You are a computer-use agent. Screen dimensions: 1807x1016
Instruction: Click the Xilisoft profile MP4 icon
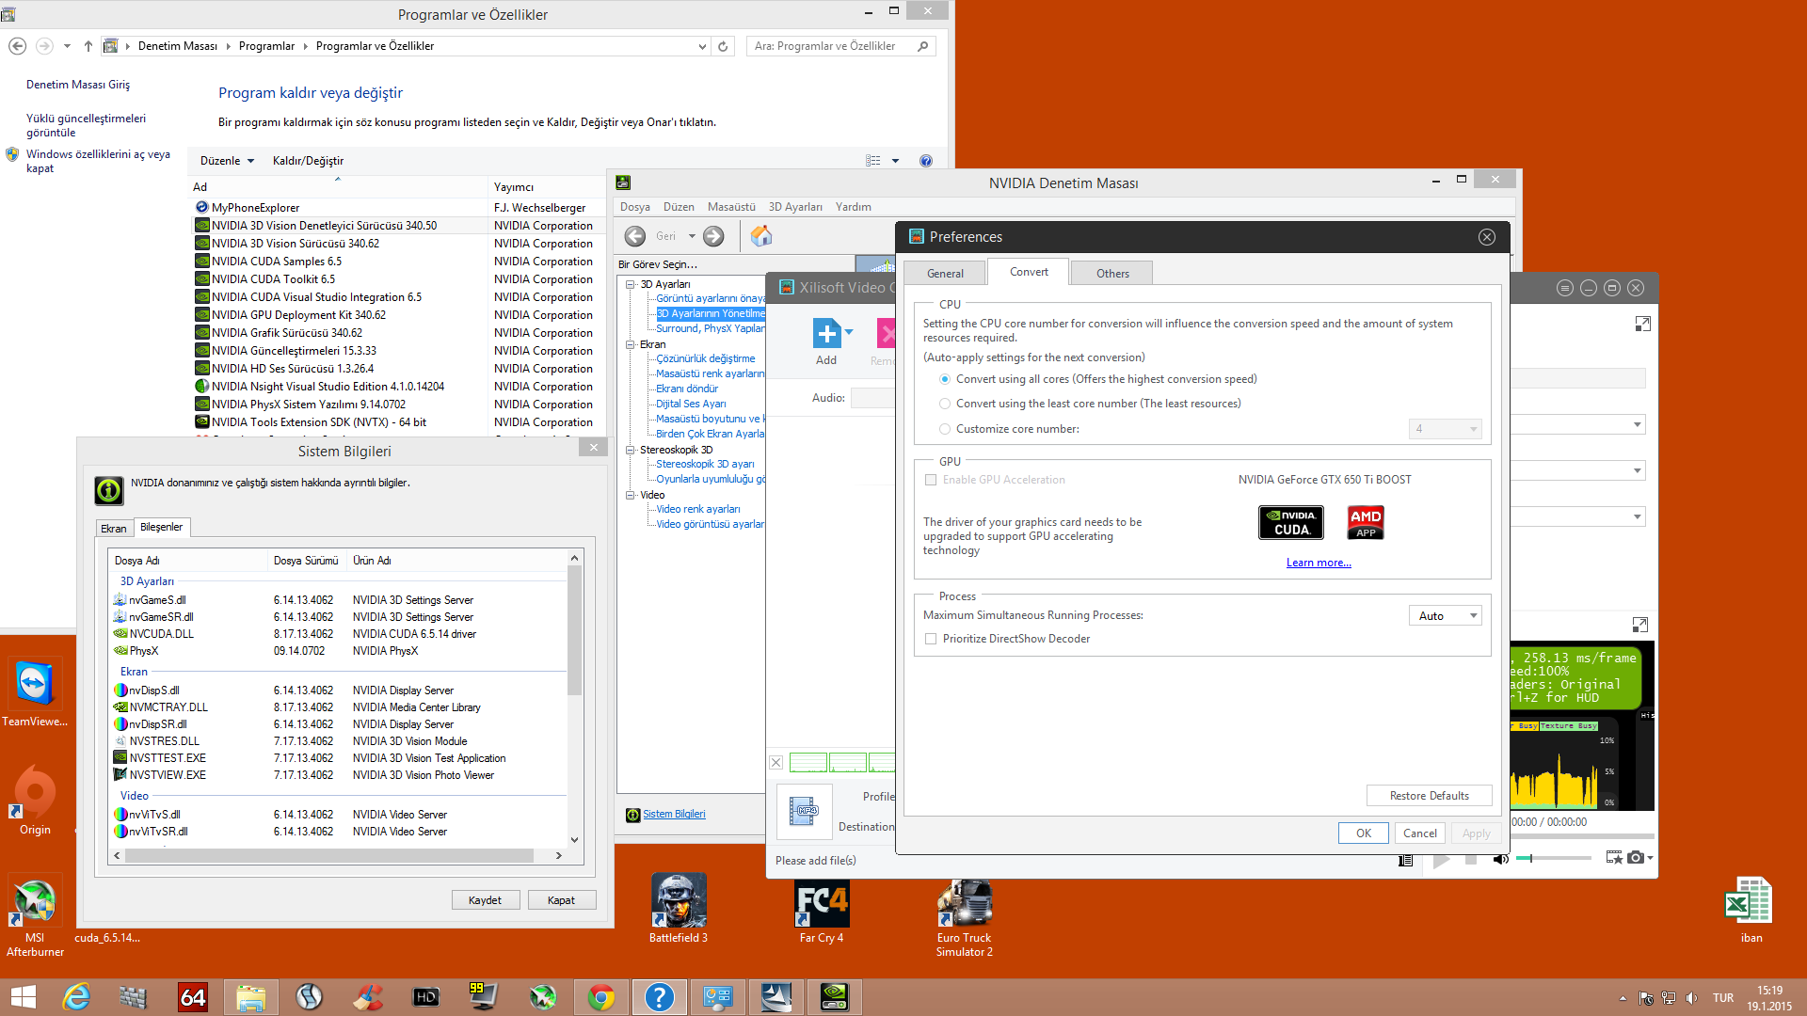805,811
